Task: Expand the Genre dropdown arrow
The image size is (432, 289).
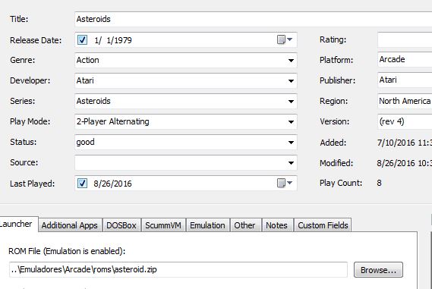Action: coord(291,60)
